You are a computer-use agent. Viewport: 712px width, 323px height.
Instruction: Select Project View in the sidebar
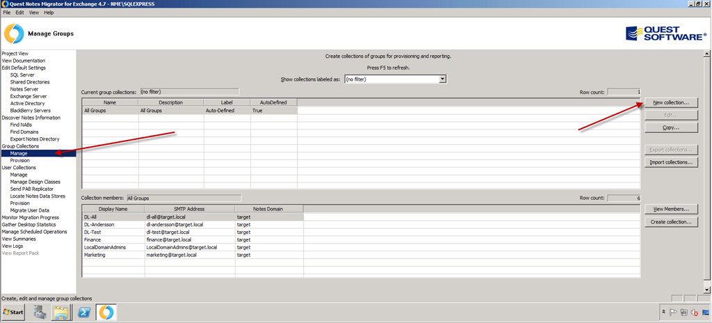point(15,54)
